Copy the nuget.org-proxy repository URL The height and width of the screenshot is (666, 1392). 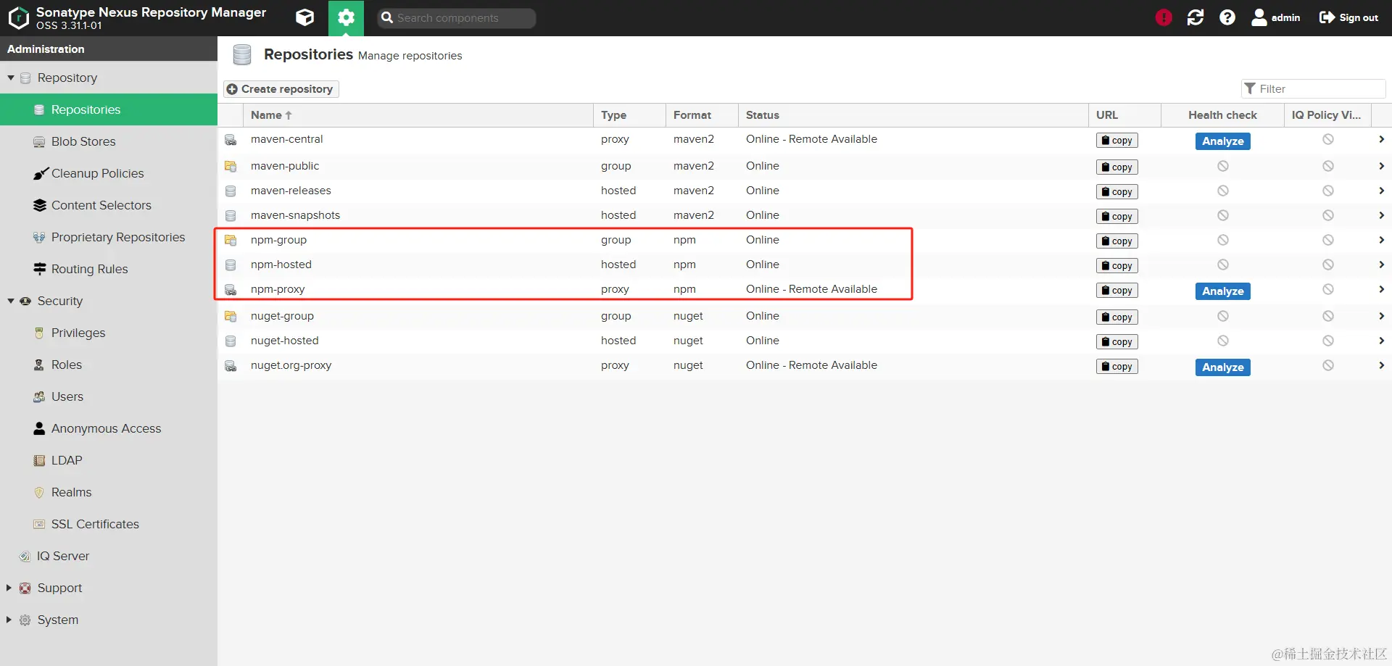(x=1116, y=367)
